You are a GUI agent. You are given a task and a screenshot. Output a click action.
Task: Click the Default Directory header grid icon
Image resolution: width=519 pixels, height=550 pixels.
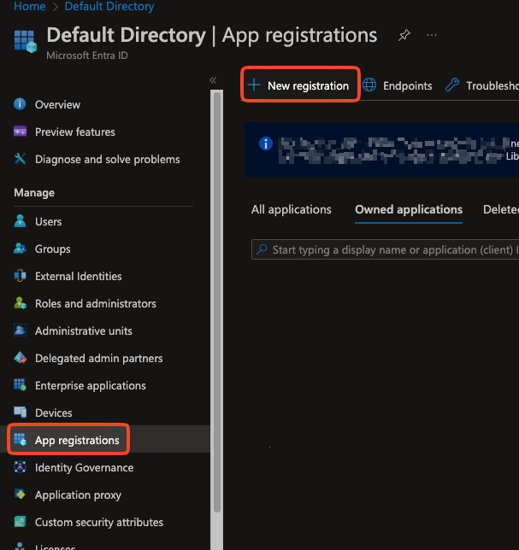click(x=26, y=41)
